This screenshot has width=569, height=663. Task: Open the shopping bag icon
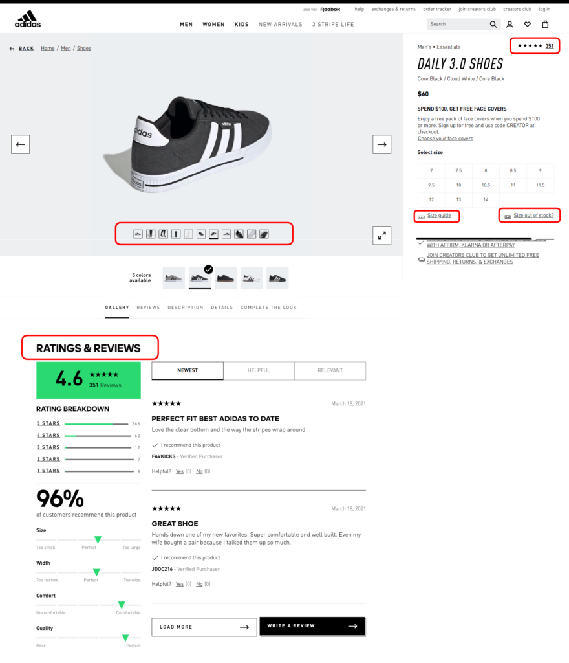click(x=544, y=24)
